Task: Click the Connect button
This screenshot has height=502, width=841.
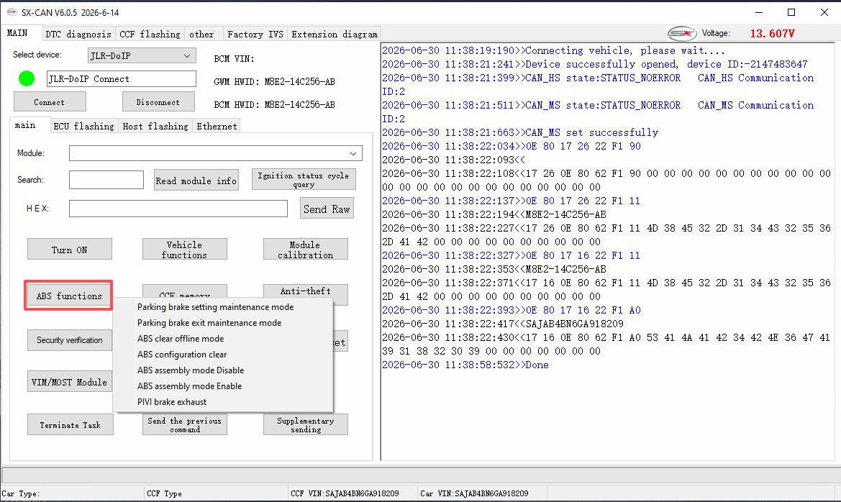Action: (x=50, y=102)
